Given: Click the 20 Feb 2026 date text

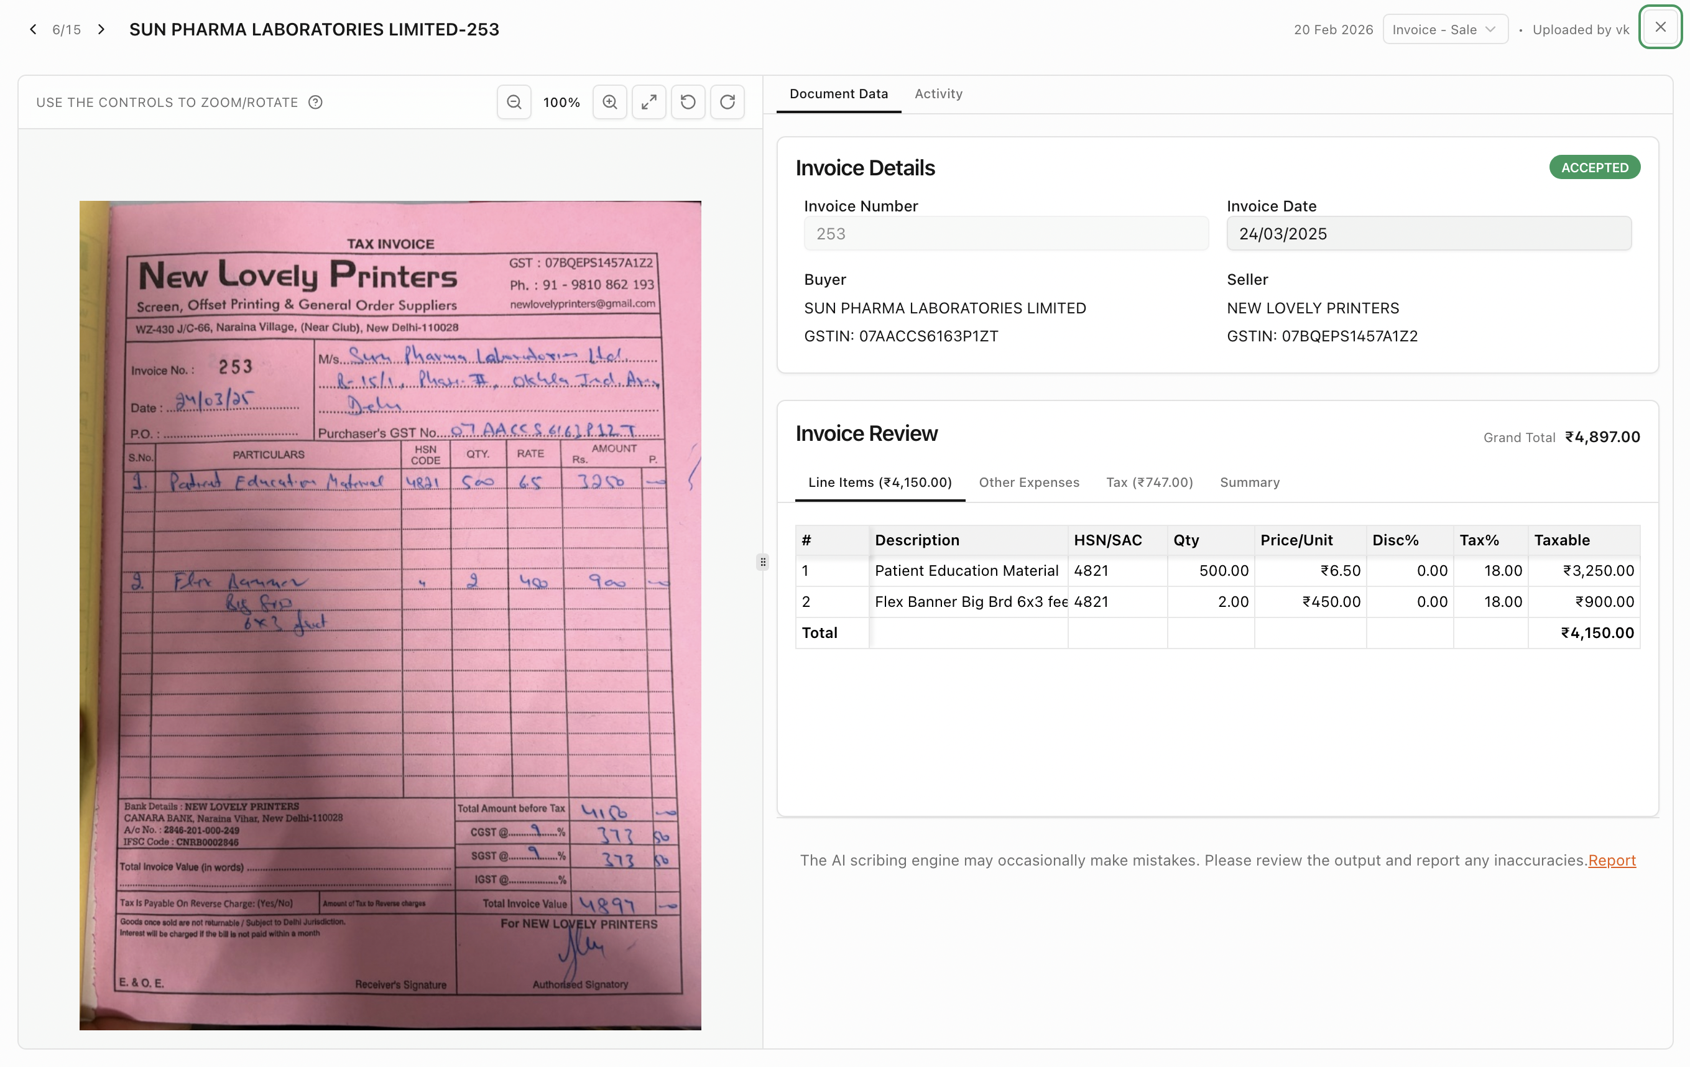Looking at the screenshot, I should point(1332,29).
